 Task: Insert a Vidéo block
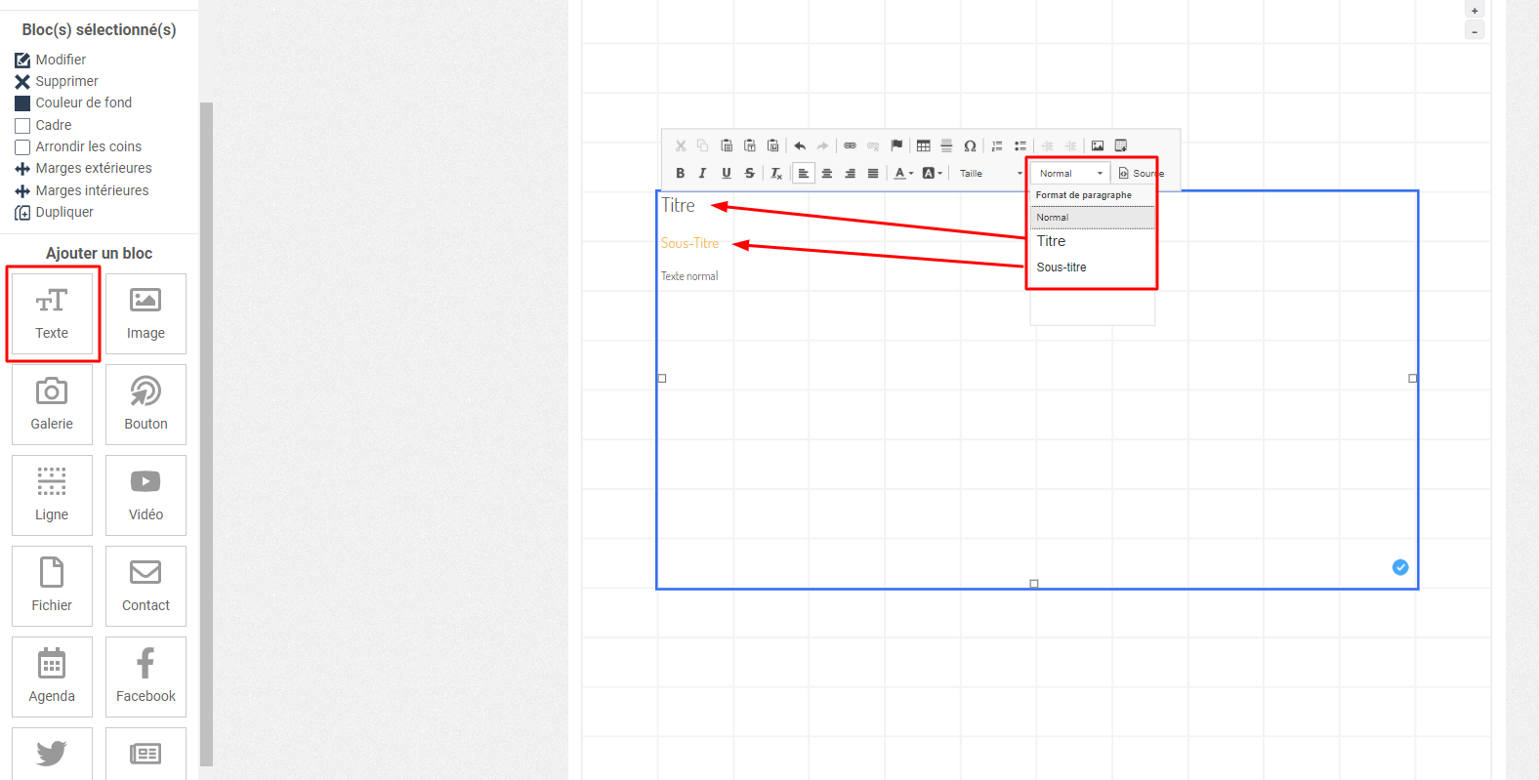click(x=146, y=495)
